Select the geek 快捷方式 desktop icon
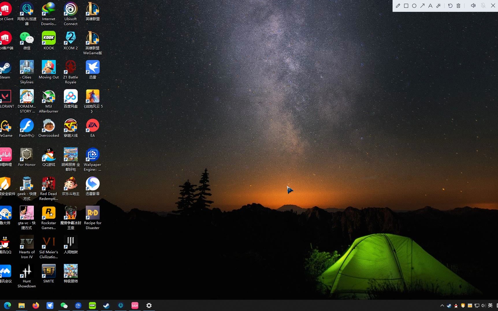Image resolution: width=498 pixels, height=311 pixels. coord(27,189)
